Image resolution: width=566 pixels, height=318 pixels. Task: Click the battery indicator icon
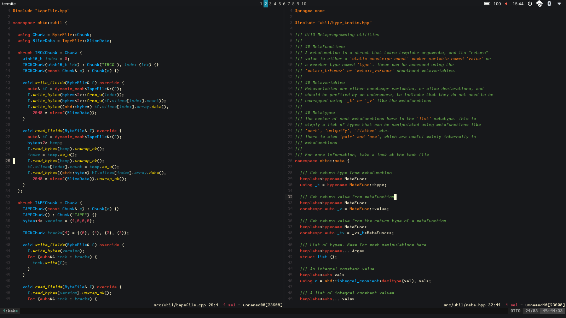click(487, 4)
